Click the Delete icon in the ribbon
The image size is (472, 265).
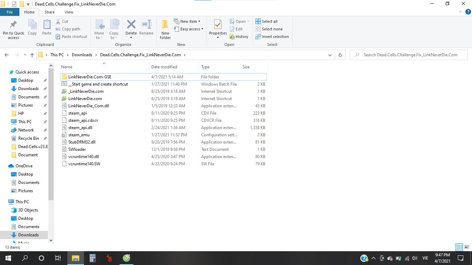[131, 25]
